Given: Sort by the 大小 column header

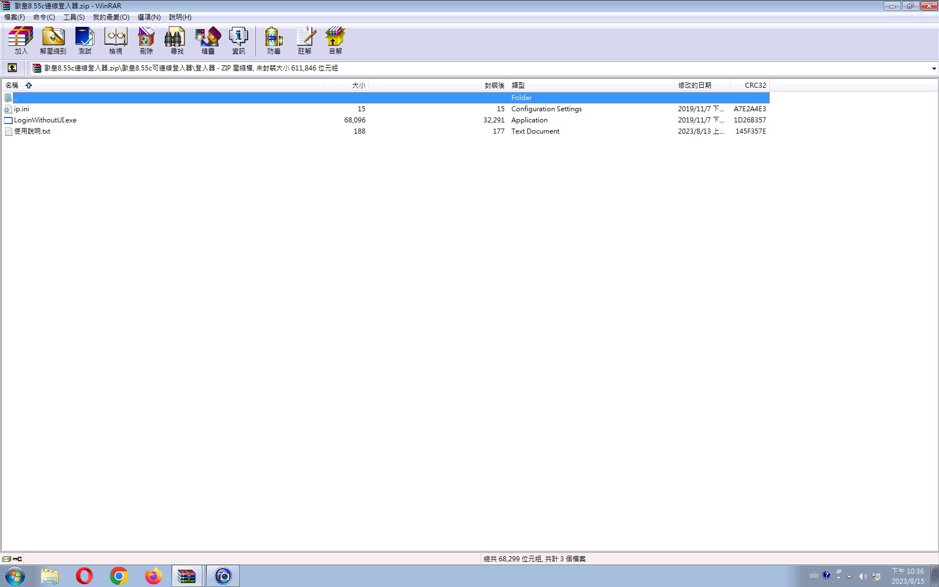Looking at the screenshot, I should [347, 86].
